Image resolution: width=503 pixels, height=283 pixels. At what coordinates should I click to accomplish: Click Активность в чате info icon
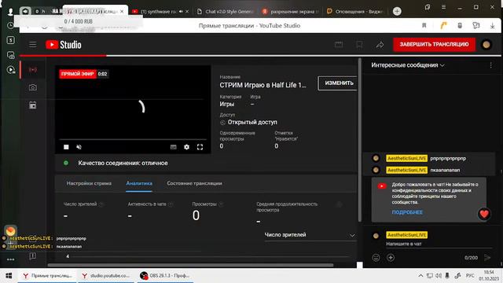pyautogui.click(x=171, y=204)
